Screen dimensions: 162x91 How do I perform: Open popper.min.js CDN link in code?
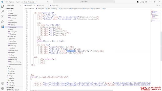click(74, 83)
